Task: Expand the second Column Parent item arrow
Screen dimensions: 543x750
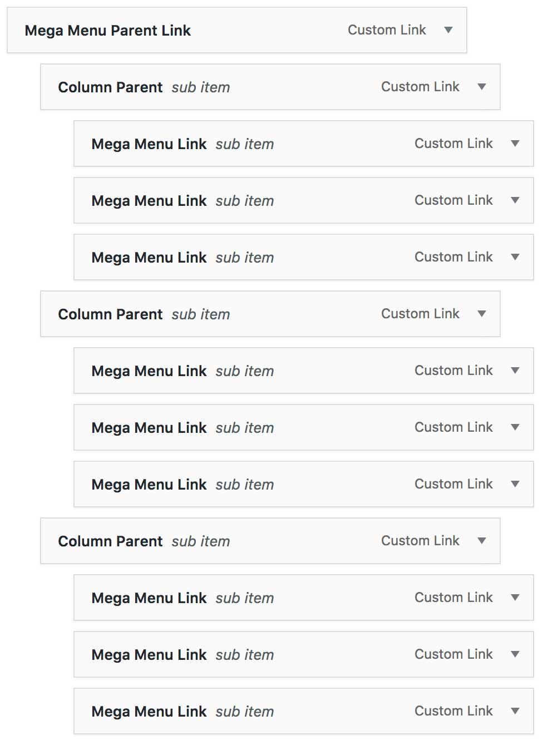Action: 481,314
